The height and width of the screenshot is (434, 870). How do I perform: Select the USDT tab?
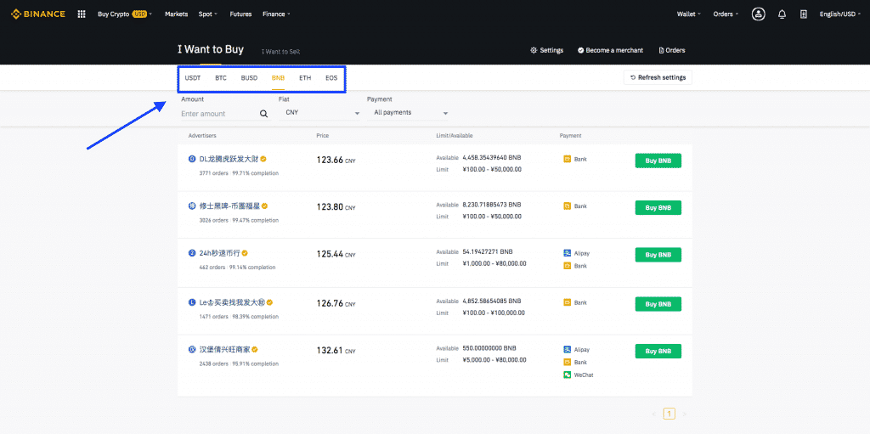(x=193, y=77)
